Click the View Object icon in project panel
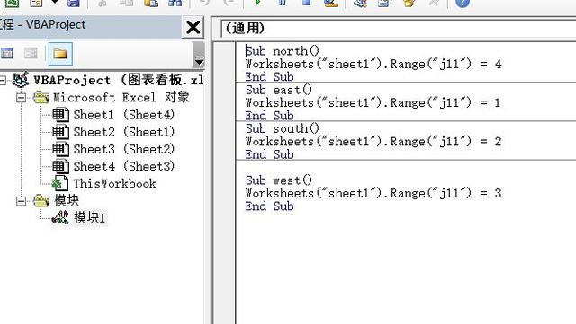The width and height of the screenshot is (576, 324). [31, 54]
